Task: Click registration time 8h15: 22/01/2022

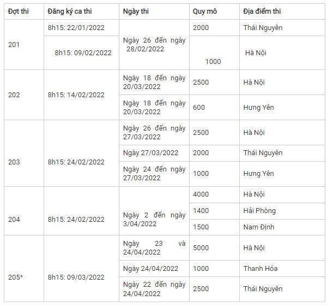Action: point(76,27)
